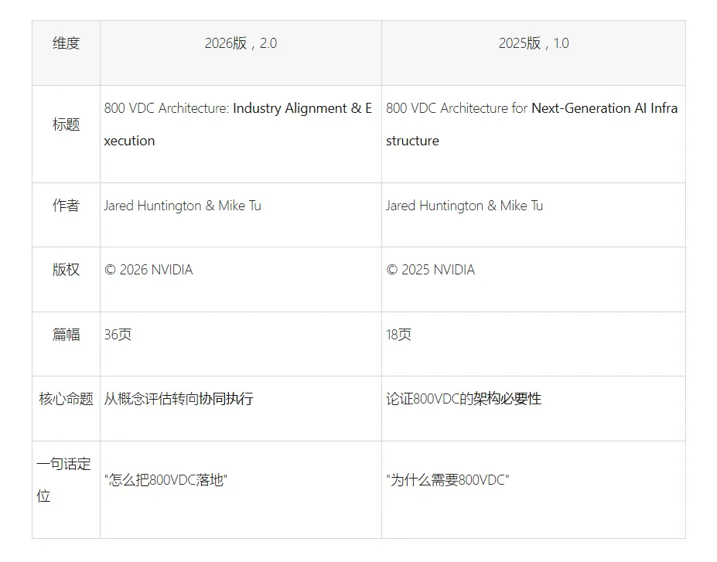Click the © 2025 NVIDIA cell
The height and width of the screenshot is (562, 717).
(x=430, y=270)
